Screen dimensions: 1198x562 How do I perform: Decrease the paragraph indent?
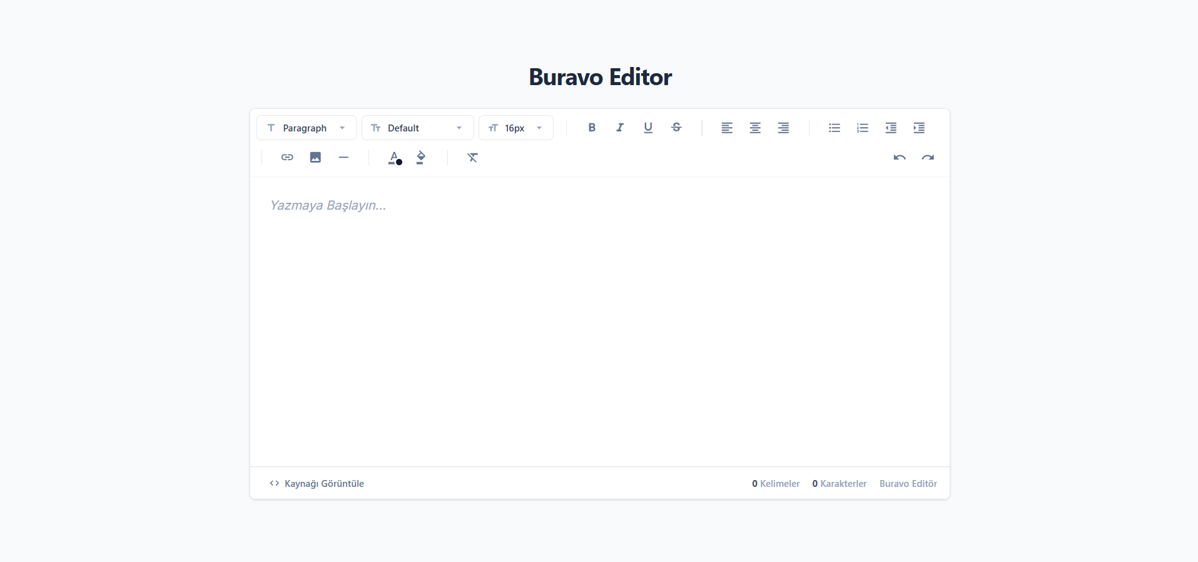point(891,128)
